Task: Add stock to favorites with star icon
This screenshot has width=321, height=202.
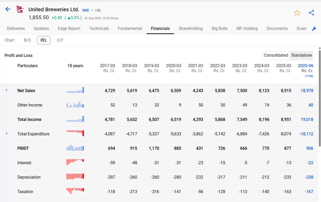Action: tap(297, 13)
